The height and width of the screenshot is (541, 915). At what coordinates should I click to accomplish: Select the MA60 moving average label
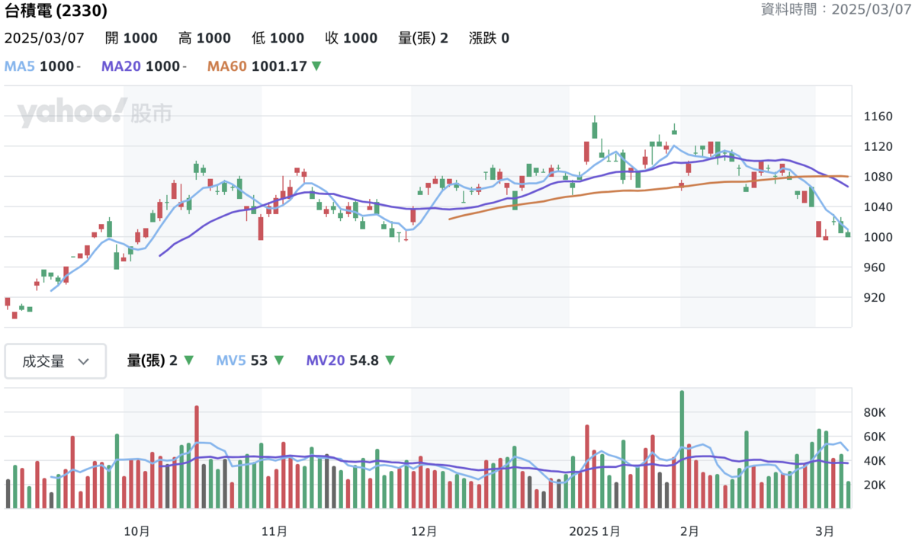(x=226, y=66)
